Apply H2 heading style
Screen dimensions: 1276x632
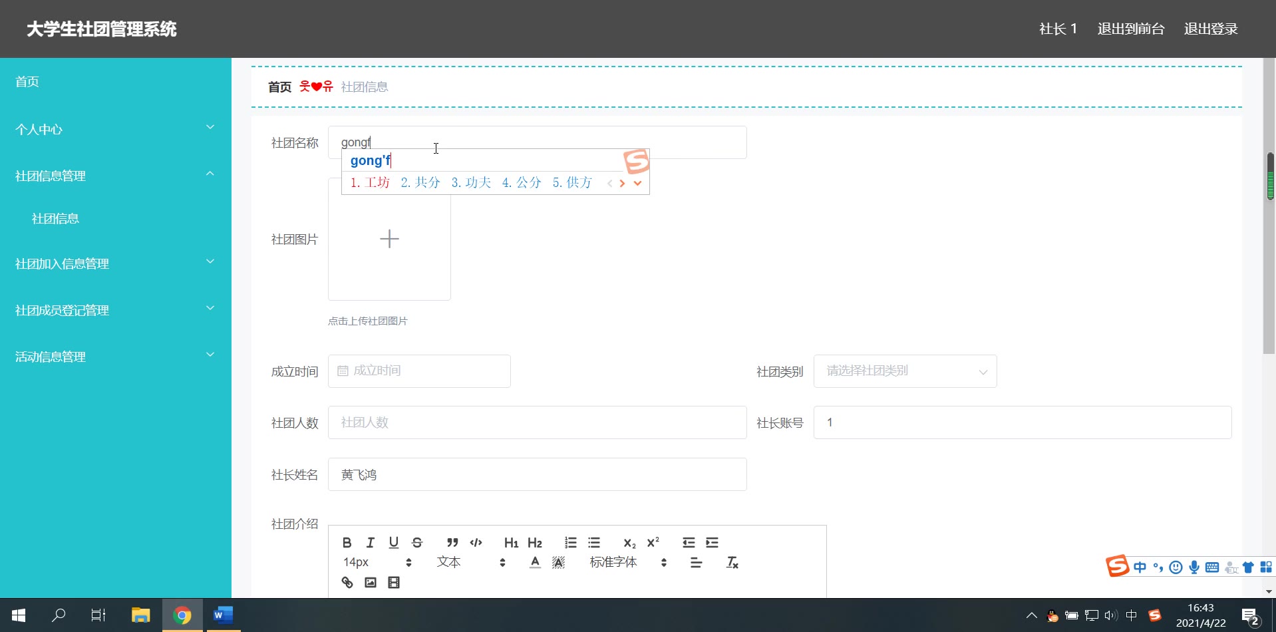tap(535, 542)
